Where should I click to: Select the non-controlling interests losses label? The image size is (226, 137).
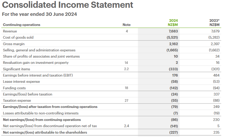(41, 113)
